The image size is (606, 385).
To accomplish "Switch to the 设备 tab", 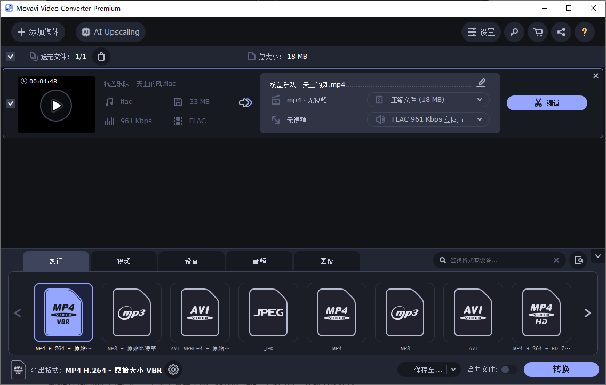I will [x=192, y=261].
